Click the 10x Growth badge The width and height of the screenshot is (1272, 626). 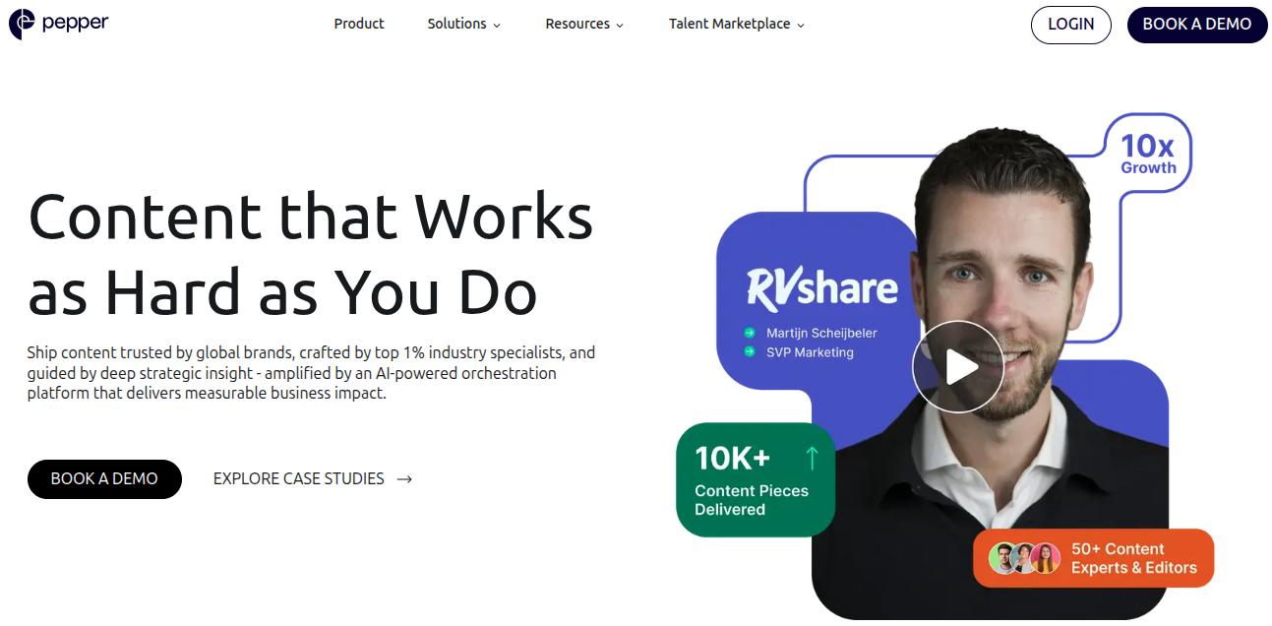1148,154
